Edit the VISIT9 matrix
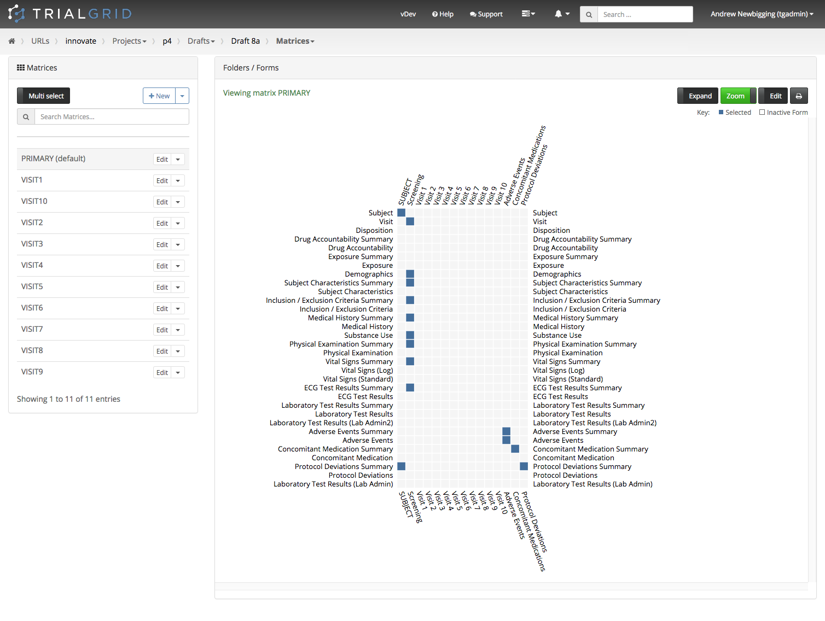Image resolution: width=825 pixels, height=621 pixels. pyautogui.click(x=162, y=372)
